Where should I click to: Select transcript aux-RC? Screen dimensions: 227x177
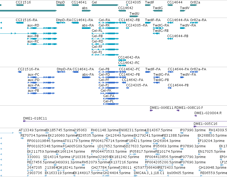(42, 44)
